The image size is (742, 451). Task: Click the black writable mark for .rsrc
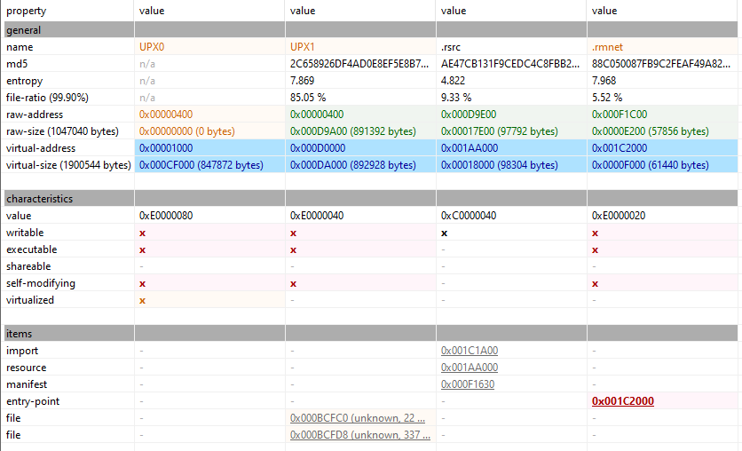tap(445, 233)
